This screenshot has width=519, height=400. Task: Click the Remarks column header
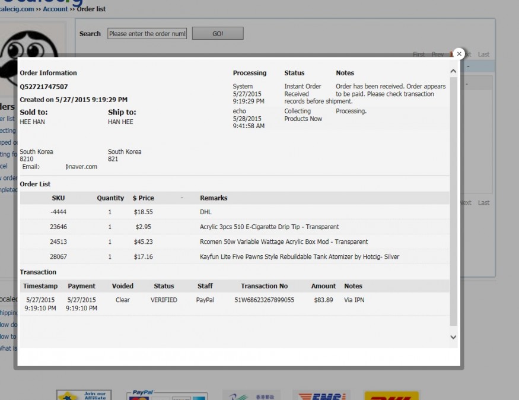(214, 198)
